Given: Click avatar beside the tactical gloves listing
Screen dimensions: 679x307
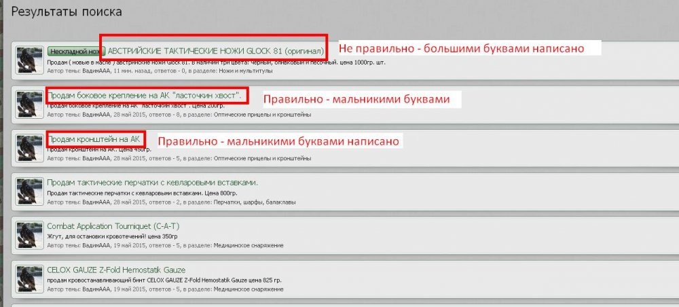Looking at the screenshot, I should 29,192.
